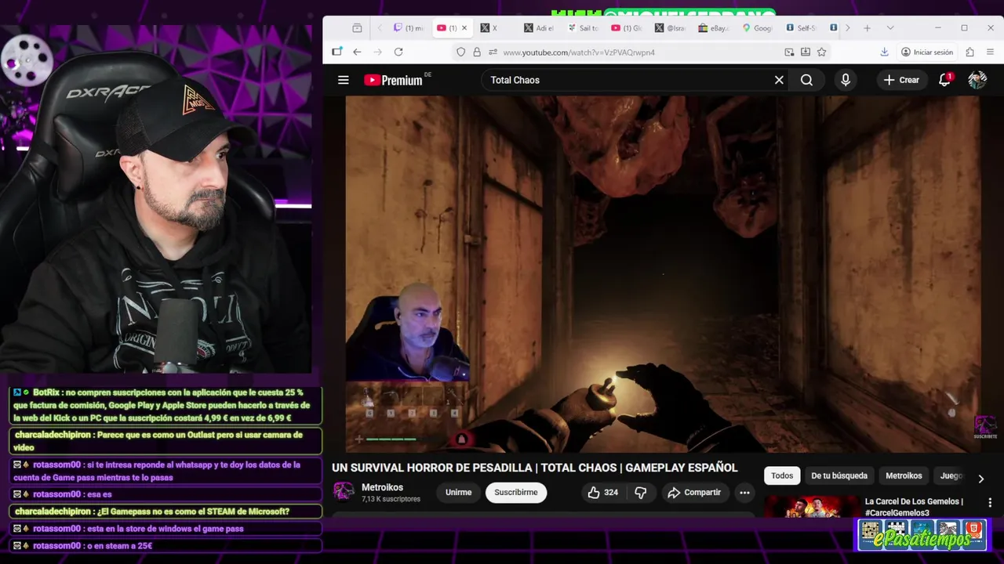Screen dimensions: 1004x564
Task: Save the page with the address bar download icon
Action: point(806,52)
